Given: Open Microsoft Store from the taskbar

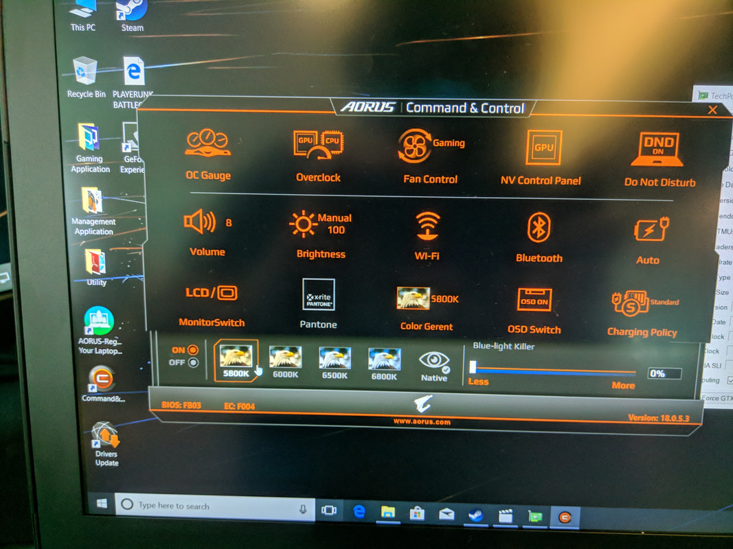Looking at the screenshot, I should tap(417, 513).
